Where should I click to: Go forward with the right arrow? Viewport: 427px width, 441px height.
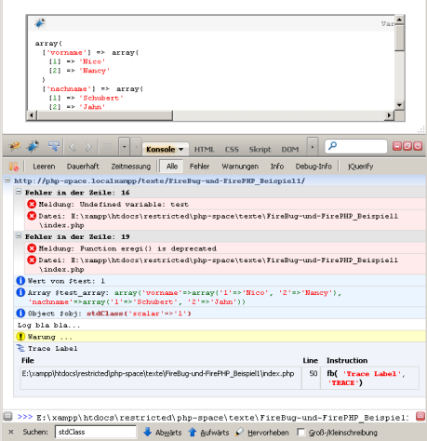click(x=88, y=147)
